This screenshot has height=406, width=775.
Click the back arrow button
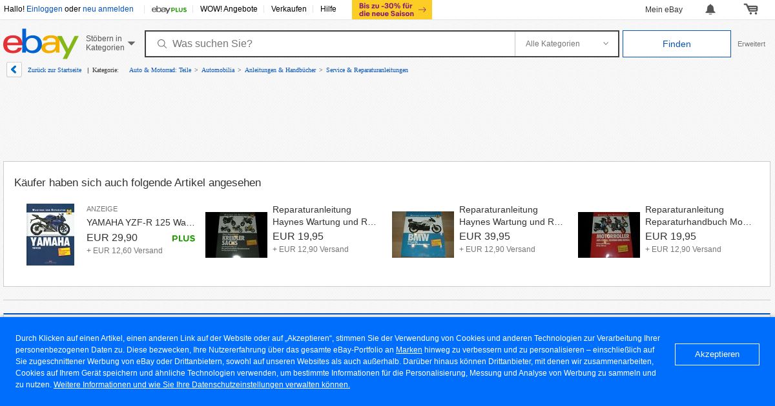pyautogui.click(x=14, y=70)
